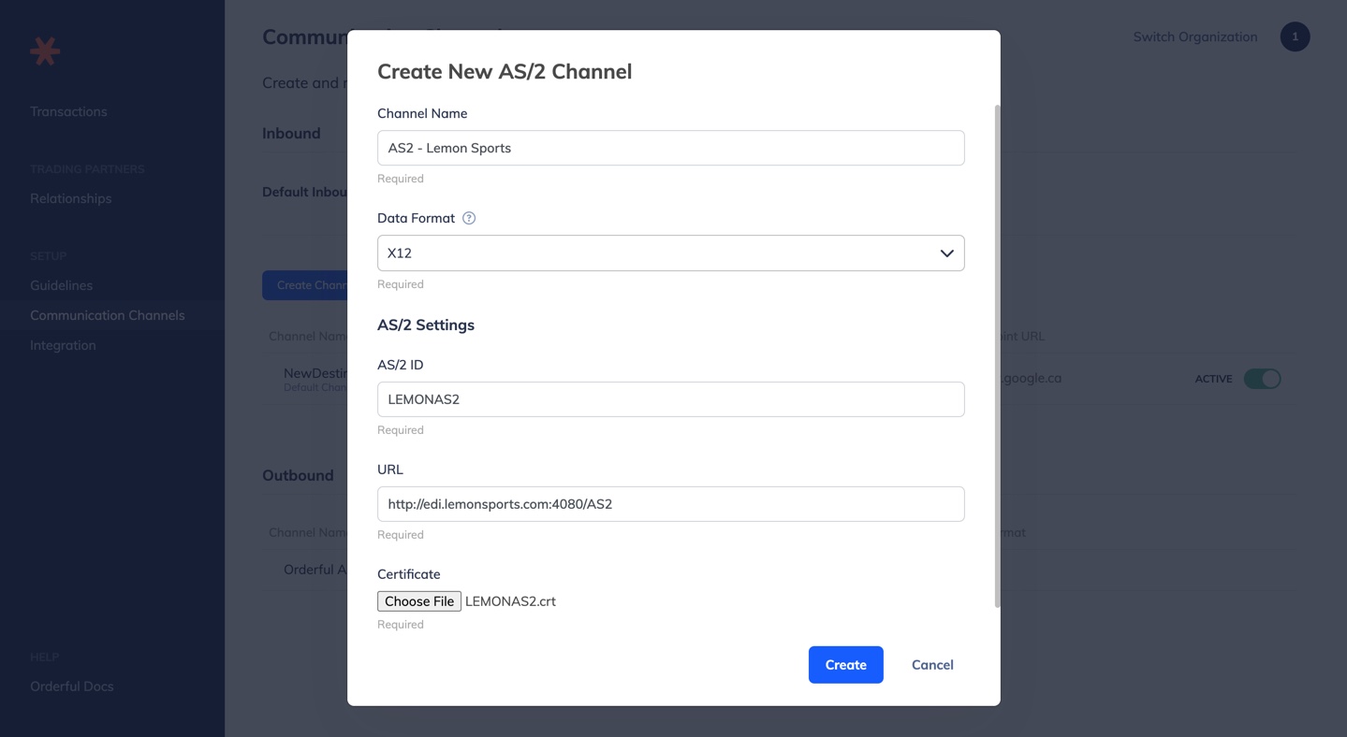Click the Create button in dialog
Image resolution: width=1347 pixels, height=737 pixels.
tap(845, 665)
